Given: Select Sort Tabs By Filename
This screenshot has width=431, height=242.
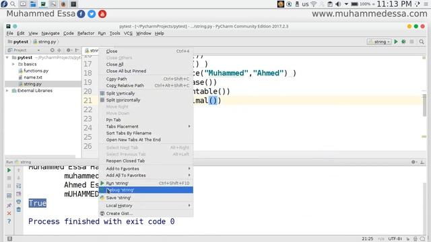Looking at the screenshot, I should pos(146,133).
